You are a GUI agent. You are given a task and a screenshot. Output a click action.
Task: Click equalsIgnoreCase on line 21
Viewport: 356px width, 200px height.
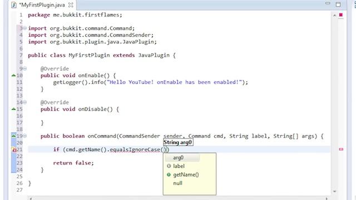tap(135, 149)
